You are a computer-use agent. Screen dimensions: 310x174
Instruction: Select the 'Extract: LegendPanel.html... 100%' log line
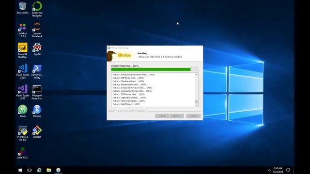click(129, 98)
